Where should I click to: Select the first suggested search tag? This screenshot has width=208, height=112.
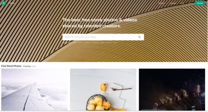coord(75,43)
